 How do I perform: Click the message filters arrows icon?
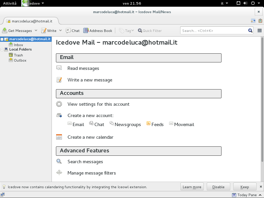click(x=59, y=172)
